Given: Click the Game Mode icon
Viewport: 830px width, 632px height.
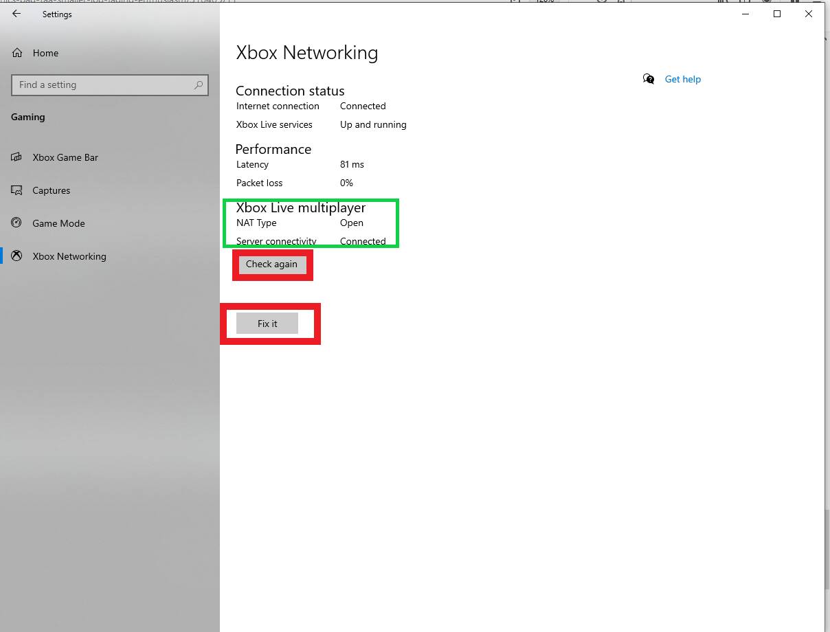Looking at the screenshot, I should pos(16,223).
